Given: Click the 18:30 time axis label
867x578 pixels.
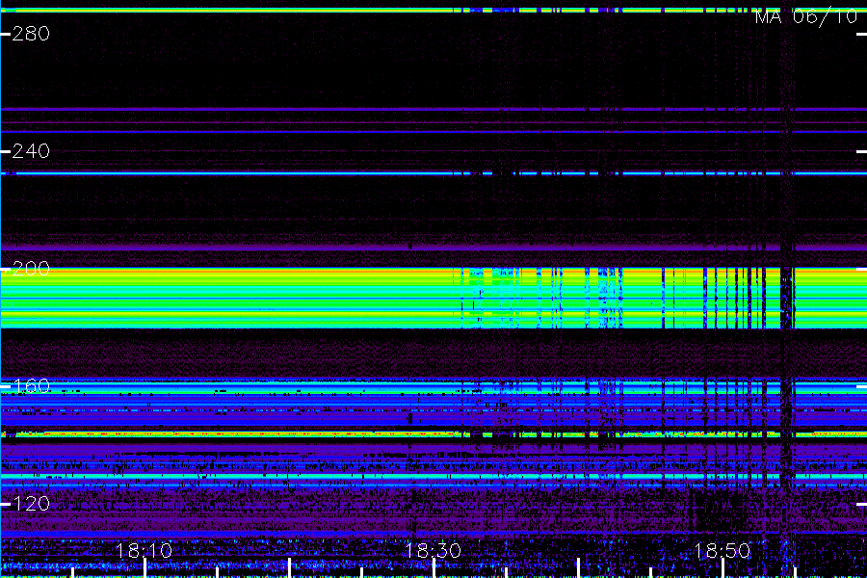Looking at the screenshot, I should (433, 551).
